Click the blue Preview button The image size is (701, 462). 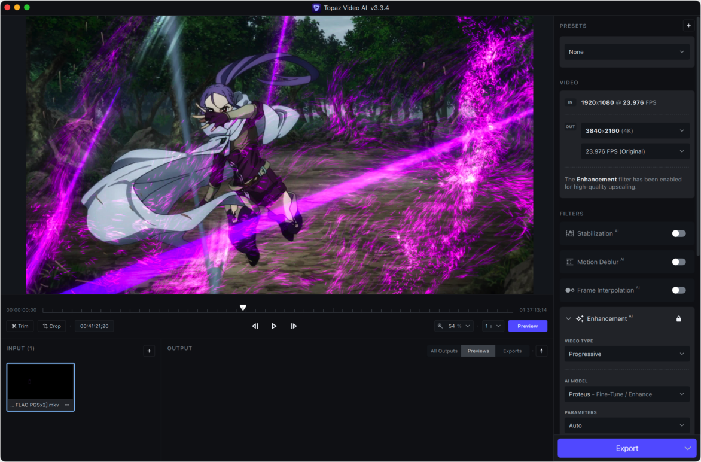528,326
